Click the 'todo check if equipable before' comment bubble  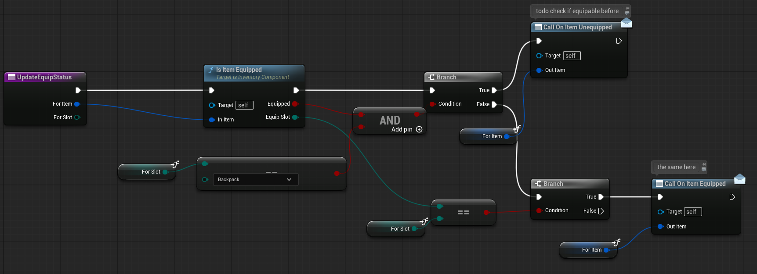pos(577,11)
